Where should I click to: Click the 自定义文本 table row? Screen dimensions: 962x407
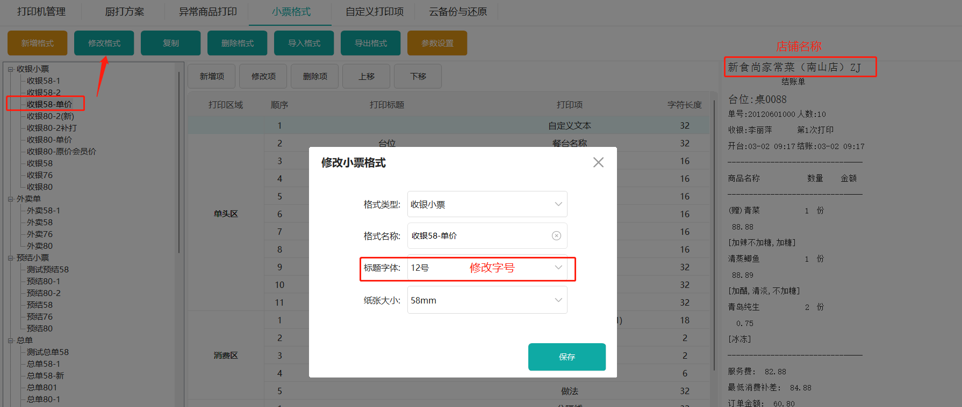(448, 125)
